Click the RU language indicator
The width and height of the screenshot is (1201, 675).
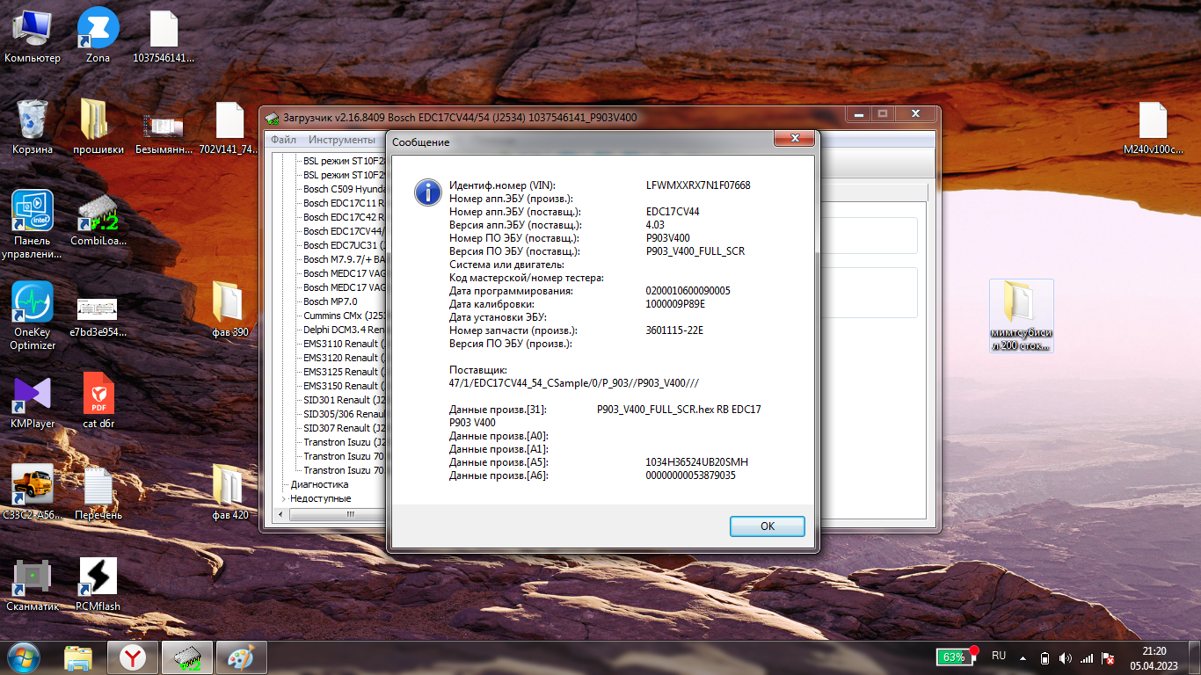(999, 656)
